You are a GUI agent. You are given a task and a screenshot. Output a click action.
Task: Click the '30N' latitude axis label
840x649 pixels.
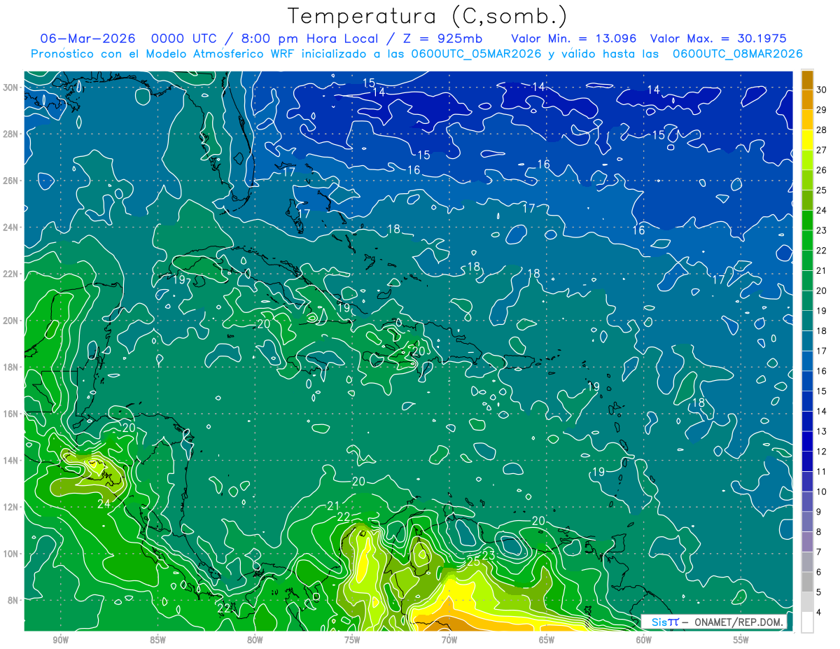click(x=10, y=88)
